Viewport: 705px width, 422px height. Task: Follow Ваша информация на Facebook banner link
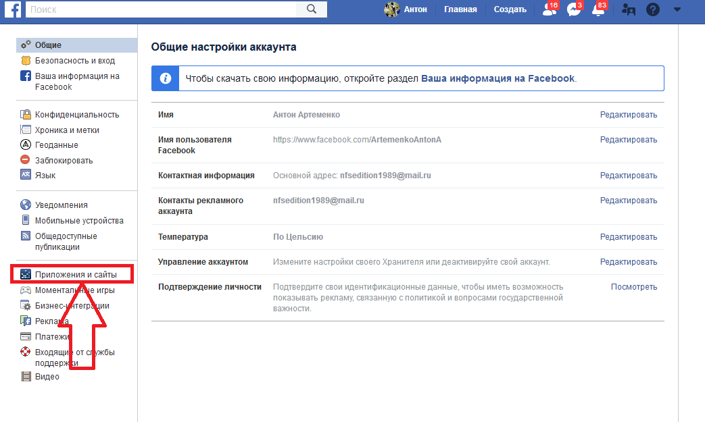[497, 78]
